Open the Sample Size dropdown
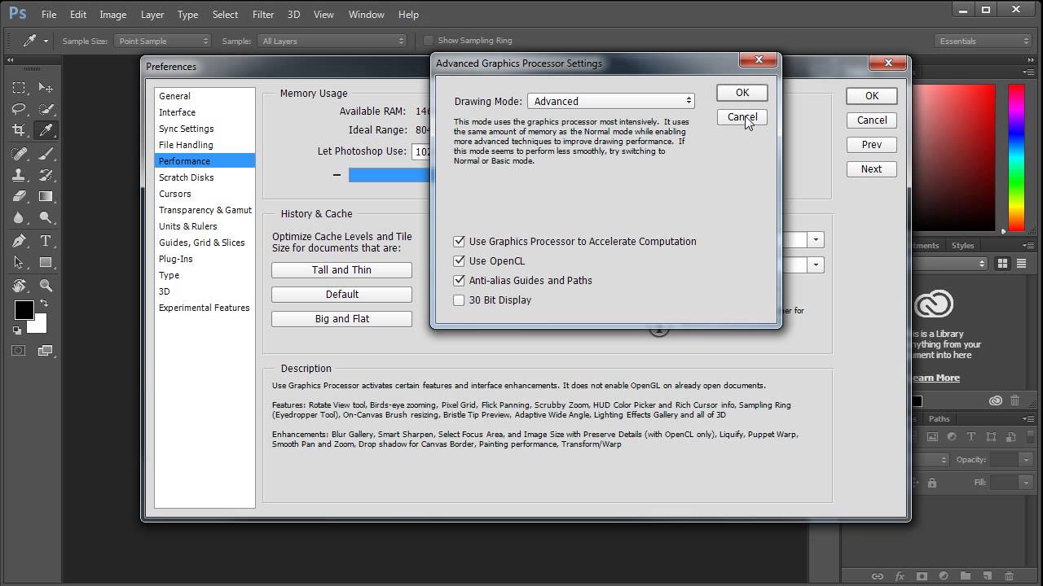 tap(162, 41)
